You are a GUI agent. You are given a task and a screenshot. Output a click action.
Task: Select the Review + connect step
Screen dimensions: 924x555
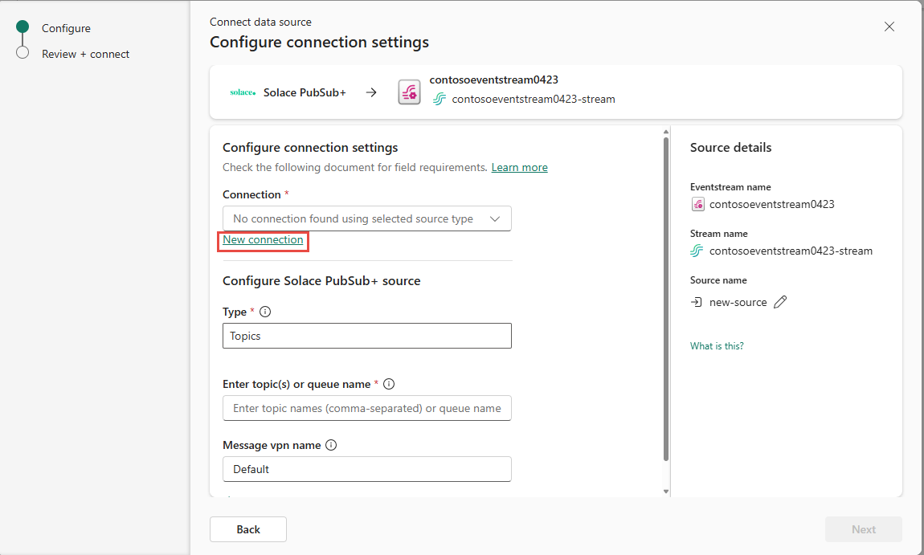coord(85,54)
